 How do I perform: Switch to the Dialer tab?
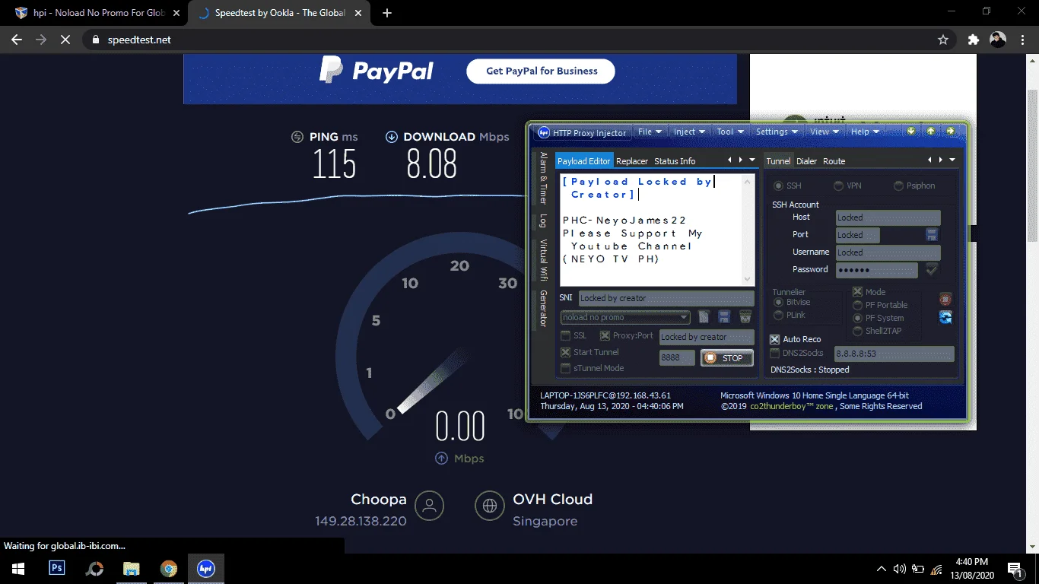click(x=806, y=161)
